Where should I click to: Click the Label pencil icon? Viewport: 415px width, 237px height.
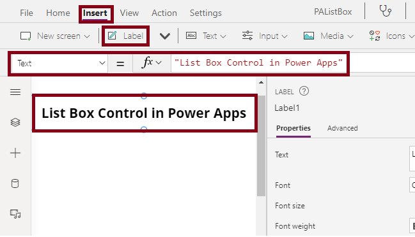pyautogui.click(x=112, y=36)
